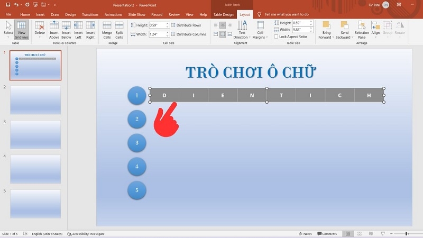Click the cell Height spinner arrows
The height and width of the screenshot is (238, 423).
167,25
